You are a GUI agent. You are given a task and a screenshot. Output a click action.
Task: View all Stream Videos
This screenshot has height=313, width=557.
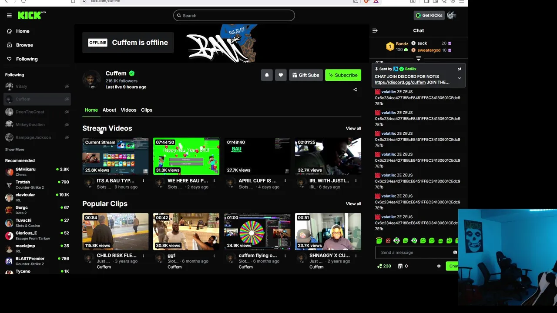point(353,128)
